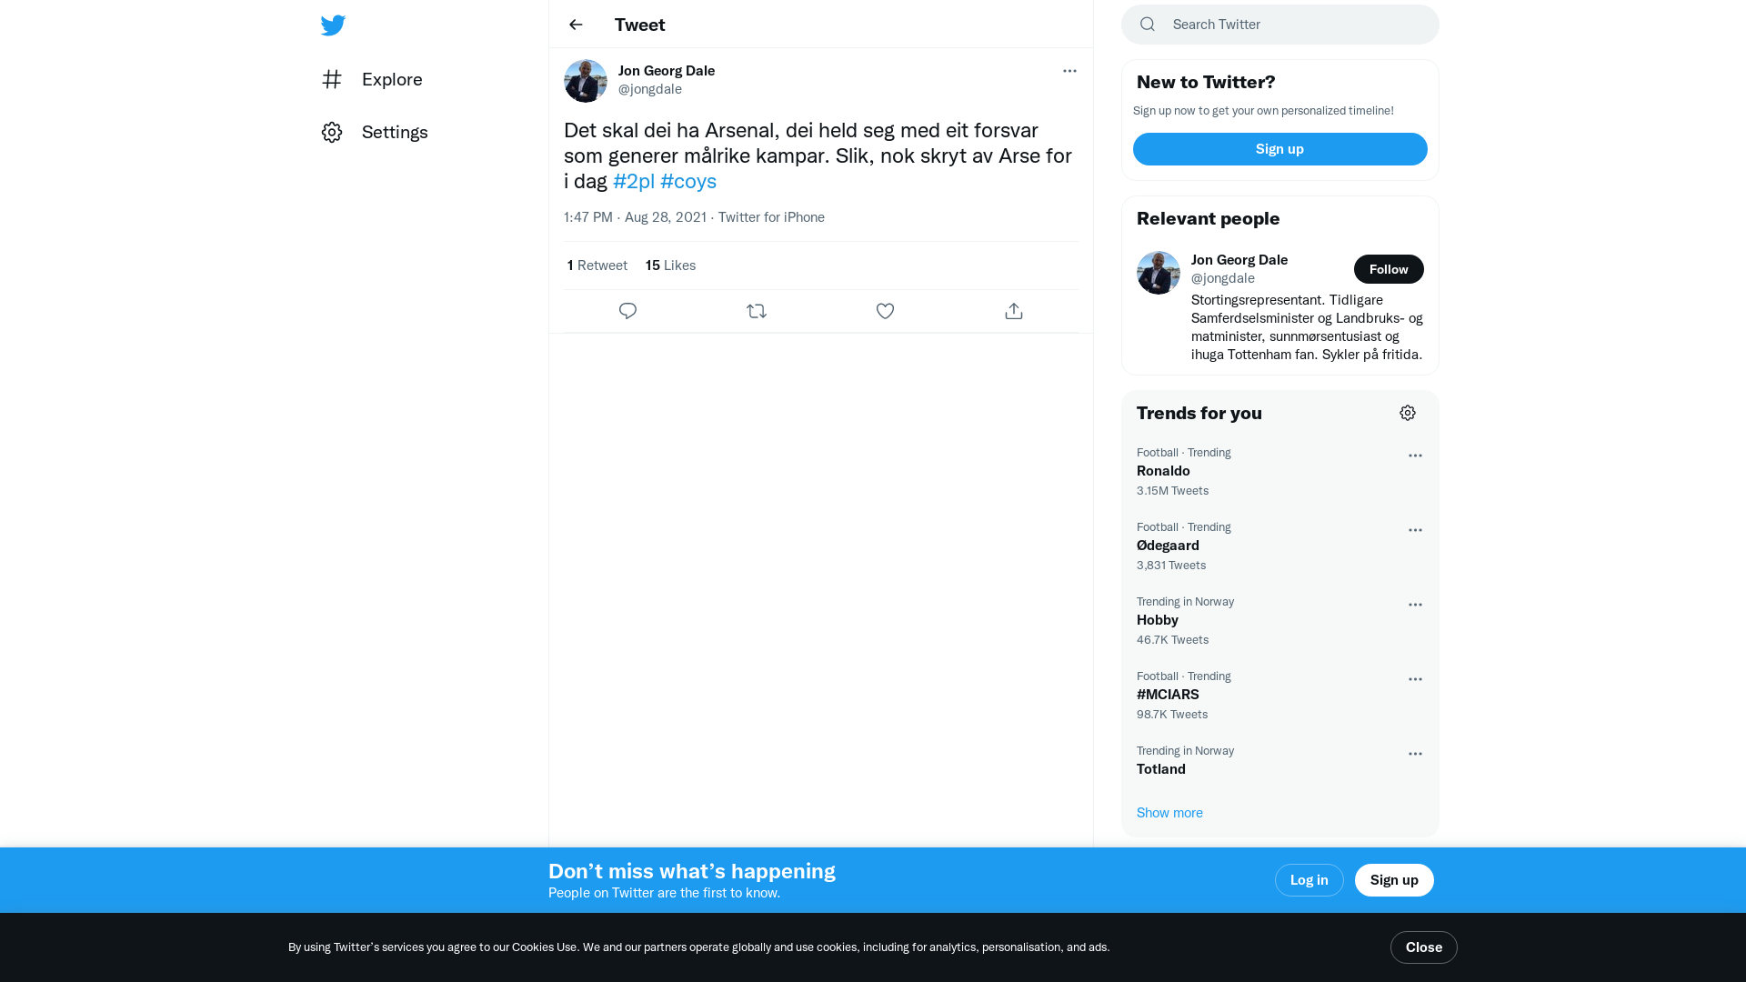Image resolution: width=1746 pixels, height=982 pixels.
Task: Share the tweet via upload icon
Action: click(1014, 311)
